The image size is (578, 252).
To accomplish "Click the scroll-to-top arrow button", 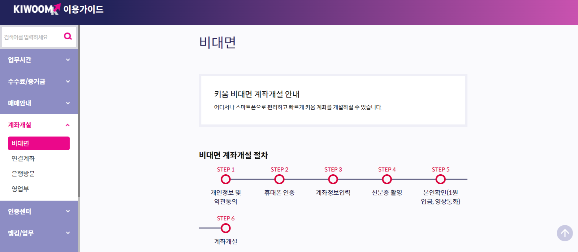I will (x=565, y=233).
